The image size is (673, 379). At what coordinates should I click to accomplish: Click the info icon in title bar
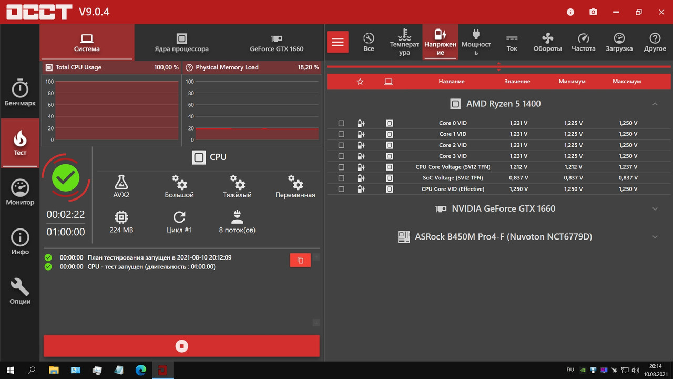coord(571,12)
